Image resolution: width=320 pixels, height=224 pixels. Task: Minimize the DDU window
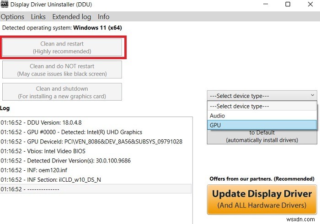tap(266, 4)
